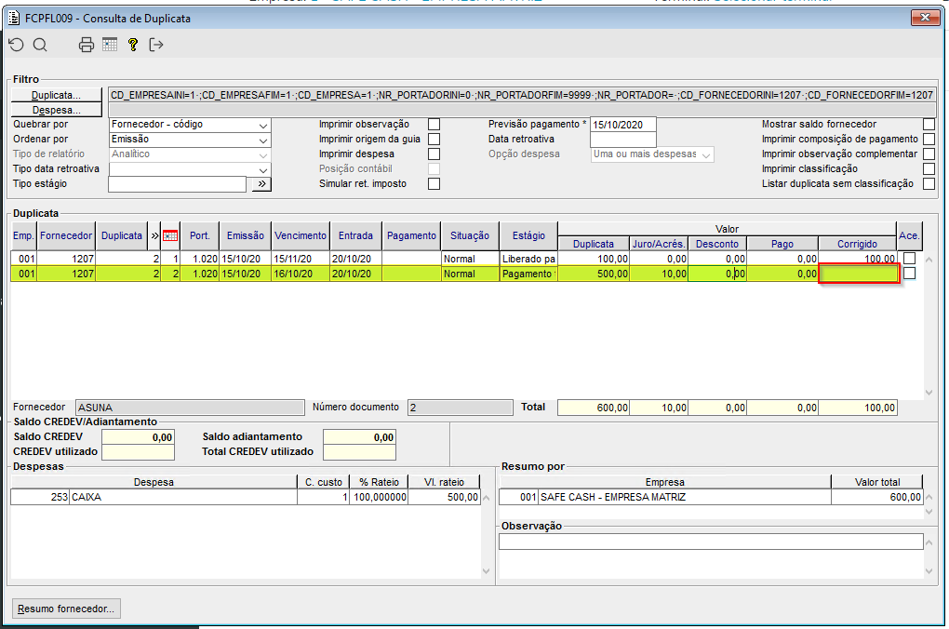949x629 pixels.
Task: Click the exit arrow toolbar icon
Action: [156, 45]
